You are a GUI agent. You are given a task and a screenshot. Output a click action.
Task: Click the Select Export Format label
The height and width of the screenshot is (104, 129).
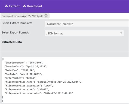coord(15,33)
